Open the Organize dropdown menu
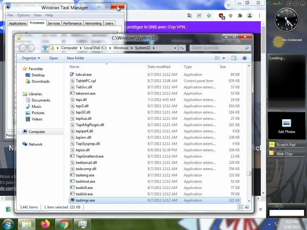 31,58
